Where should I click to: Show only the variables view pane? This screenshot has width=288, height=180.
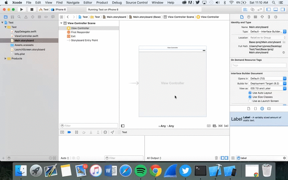click(222, 158)
